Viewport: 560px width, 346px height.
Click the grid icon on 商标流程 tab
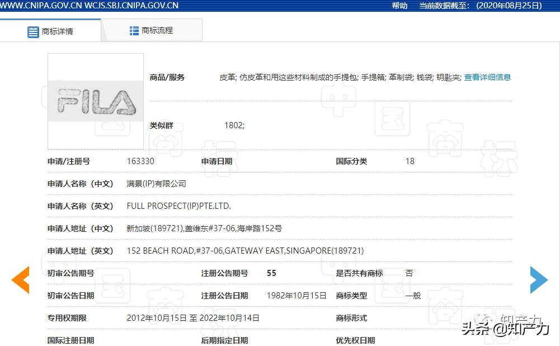[x=134, y=30]
